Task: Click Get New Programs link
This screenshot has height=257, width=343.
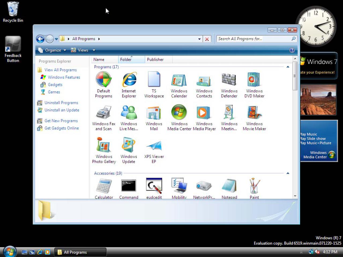Action: 61,121
